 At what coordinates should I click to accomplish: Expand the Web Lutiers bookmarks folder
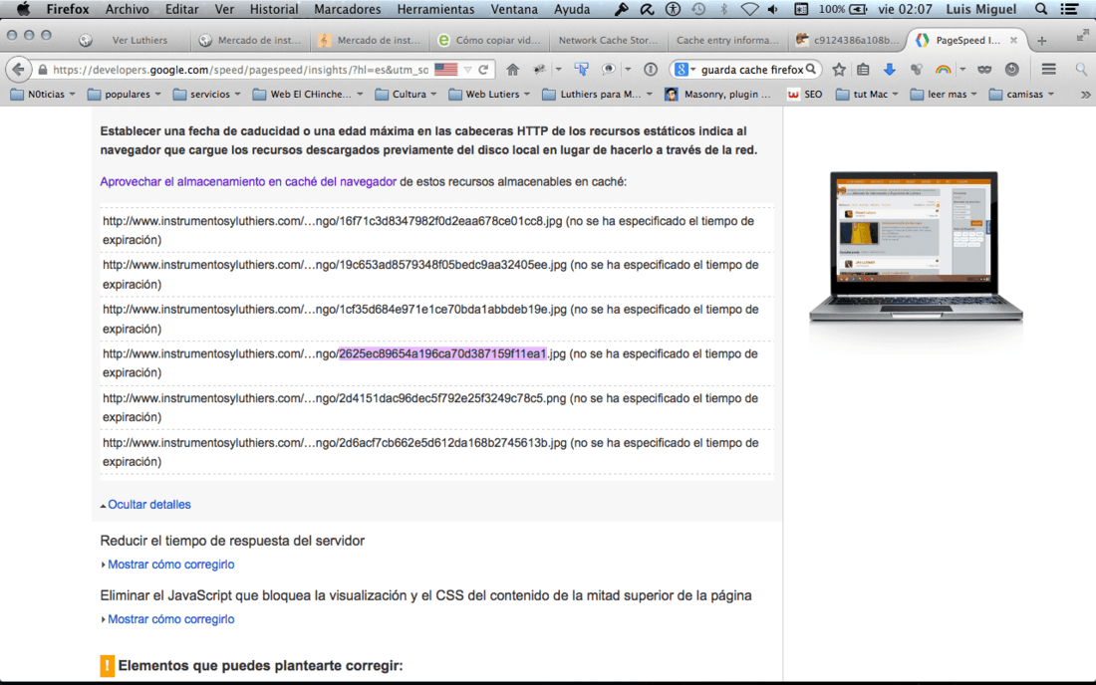click(489, 95)
